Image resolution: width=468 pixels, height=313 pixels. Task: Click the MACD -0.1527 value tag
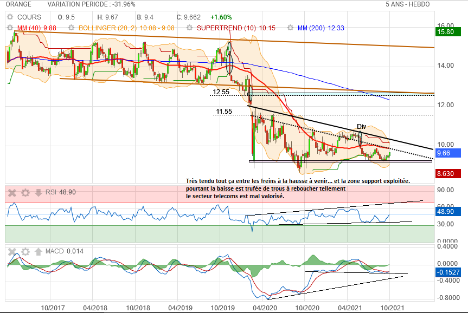click(x=448, y=272)
